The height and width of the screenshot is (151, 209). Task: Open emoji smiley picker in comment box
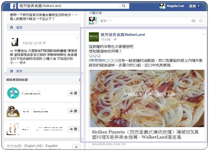(201, 21)
